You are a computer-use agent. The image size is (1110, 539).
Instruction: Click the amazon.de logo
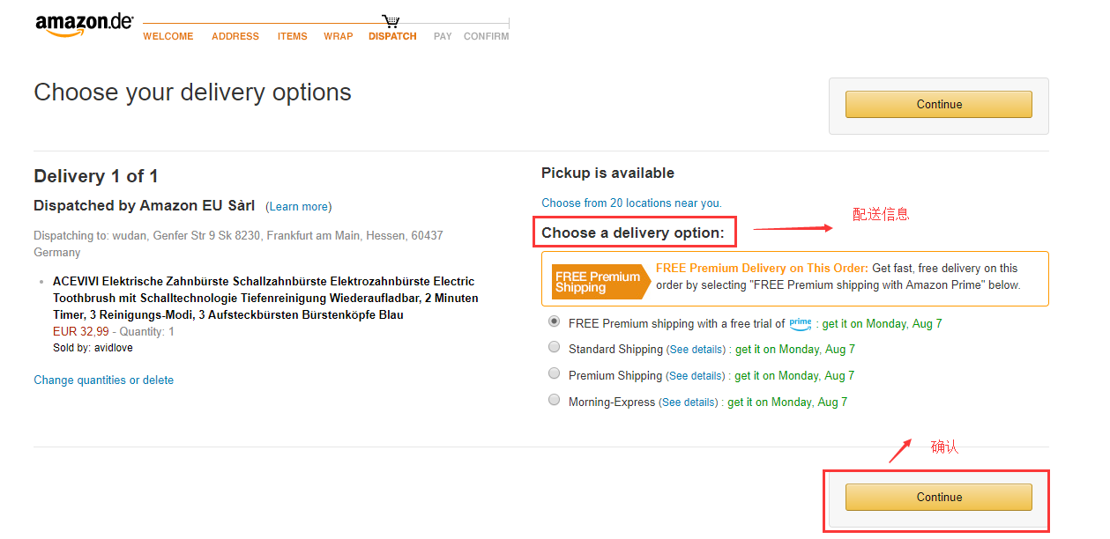click(x=85, y=25)
